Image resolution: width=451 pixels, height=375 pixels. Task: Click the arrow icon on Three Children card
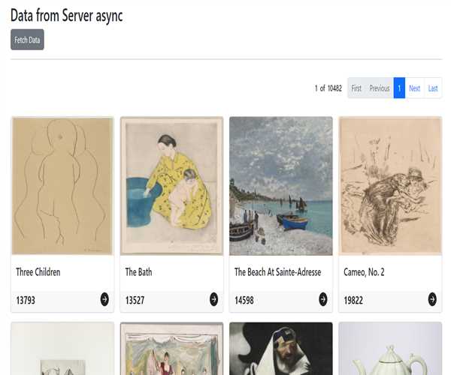104,299
